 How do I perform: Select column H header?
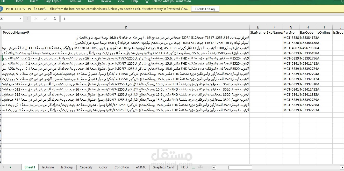(308, 27)
